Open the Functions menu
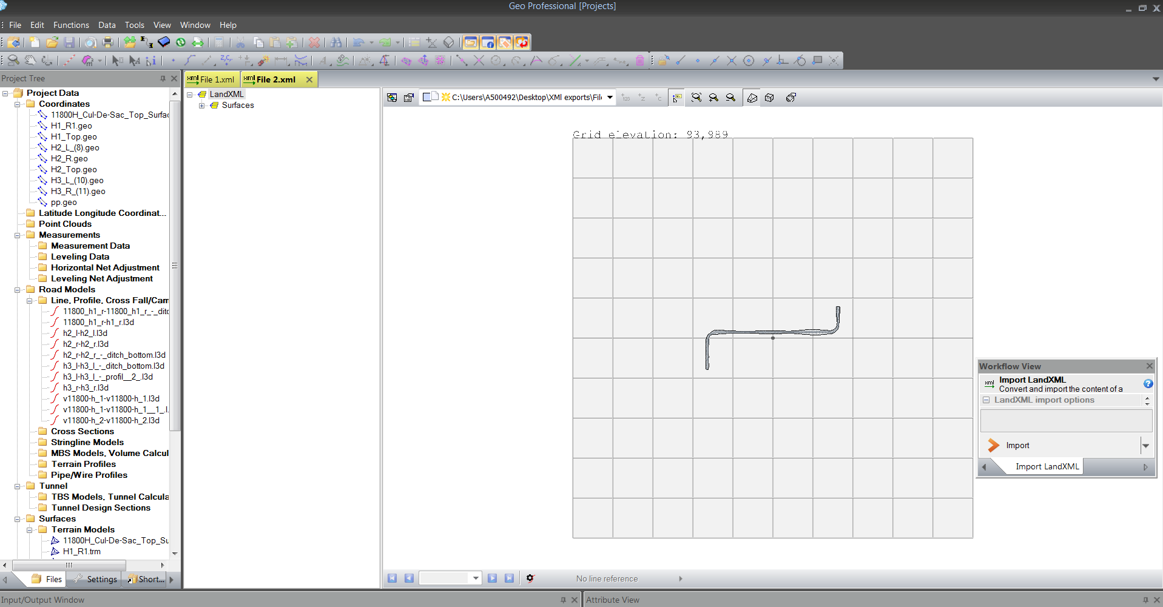This screenshot has width=1163, height=607. point(71,25)
